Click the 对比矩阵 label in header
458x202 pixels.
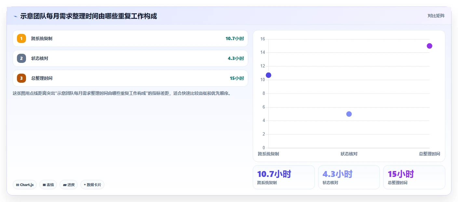[436, 16]
